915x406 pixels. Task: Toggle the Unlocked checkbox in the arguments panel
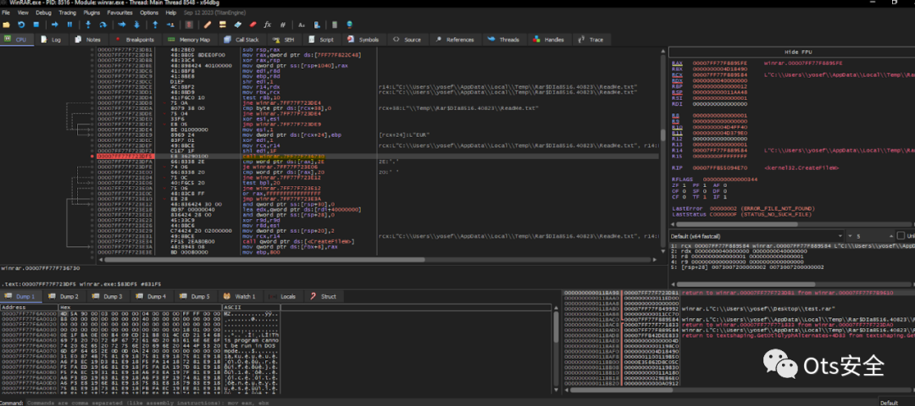[901, 235]
